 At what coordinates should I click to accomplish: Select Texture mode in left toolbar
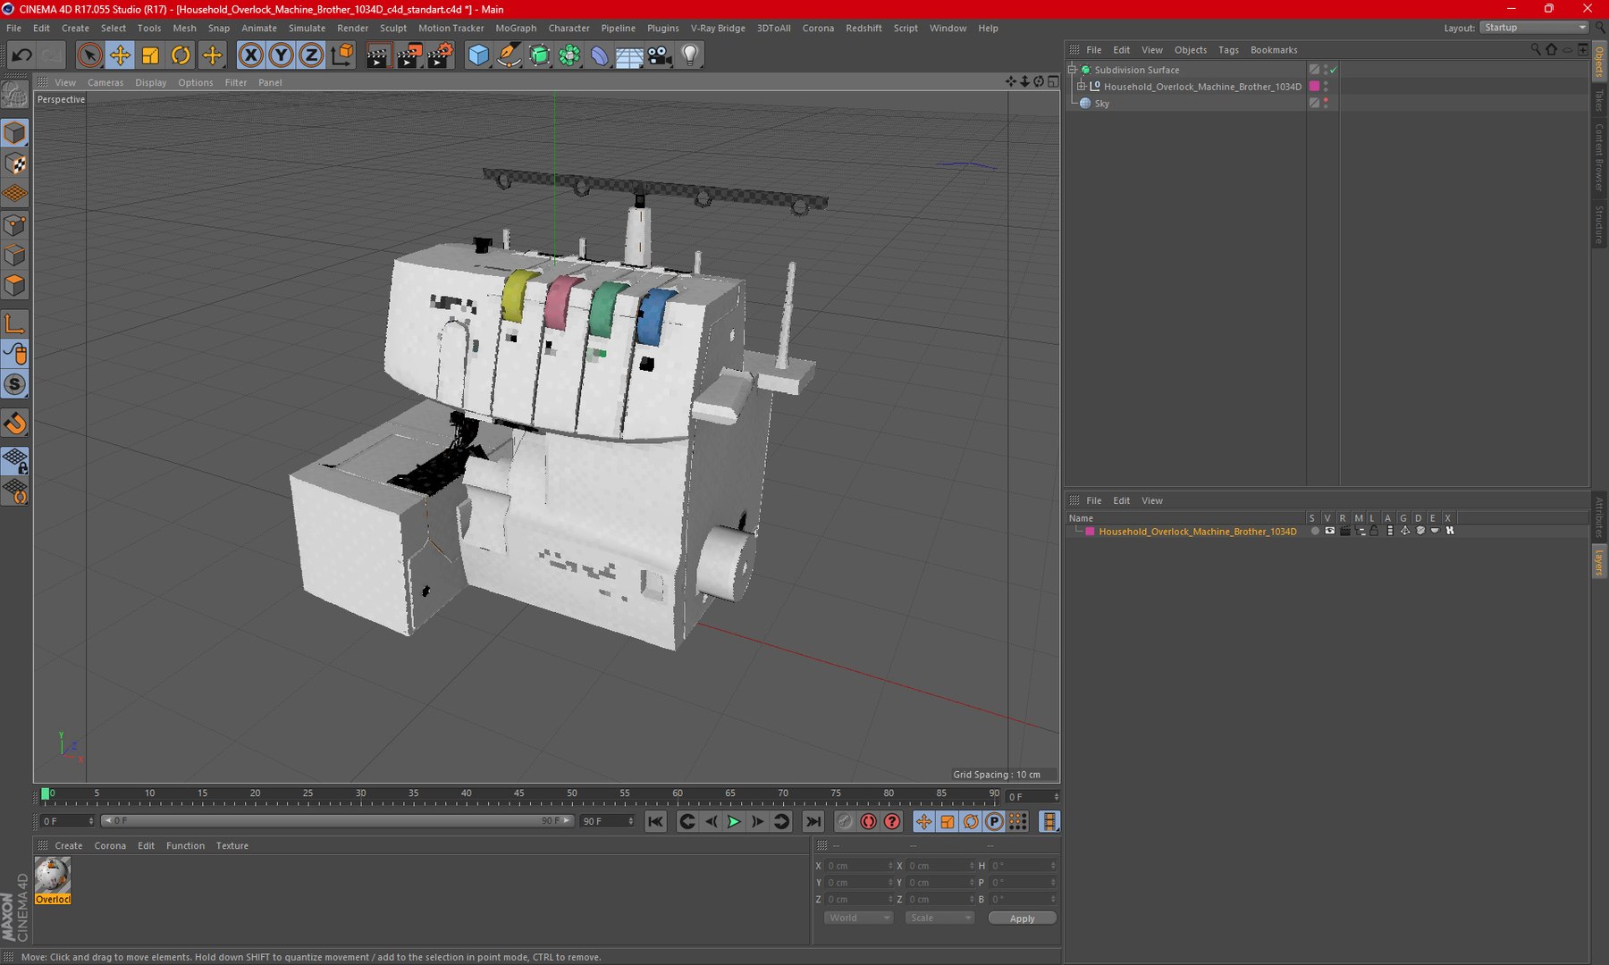coord(15,164)
